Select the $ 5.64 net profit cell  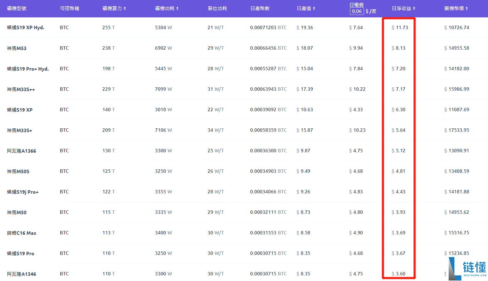pyautogui.click(x=398, y=130)
